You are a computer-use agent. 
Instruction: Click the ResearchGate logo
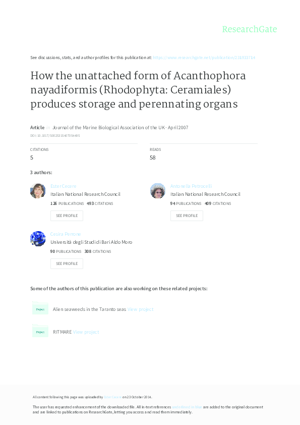point(250,29)
